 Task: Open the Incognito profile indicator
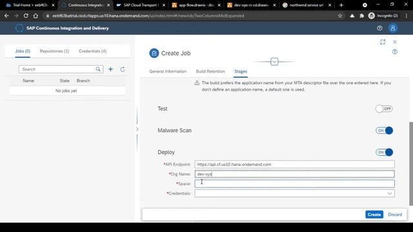[x=383, y=15]
